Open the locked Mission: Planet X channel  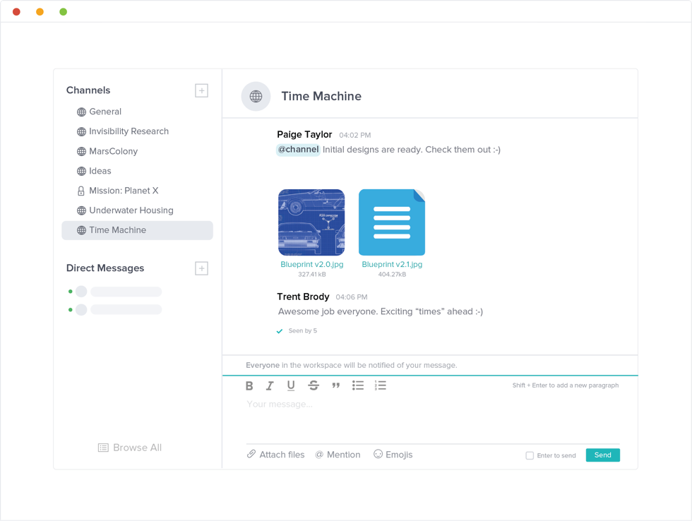point(122,191)
